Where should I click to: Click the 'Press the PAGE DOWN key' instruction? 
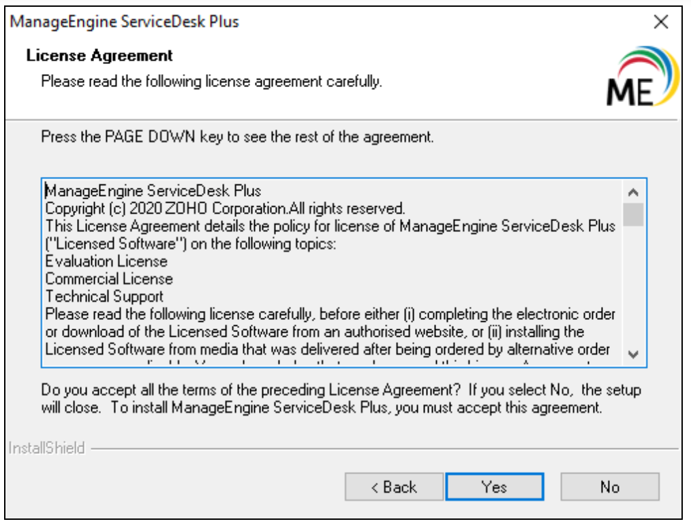coord(237,137)
